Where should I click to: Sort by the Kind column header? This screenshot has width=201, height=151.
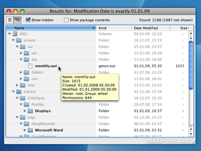114,28
